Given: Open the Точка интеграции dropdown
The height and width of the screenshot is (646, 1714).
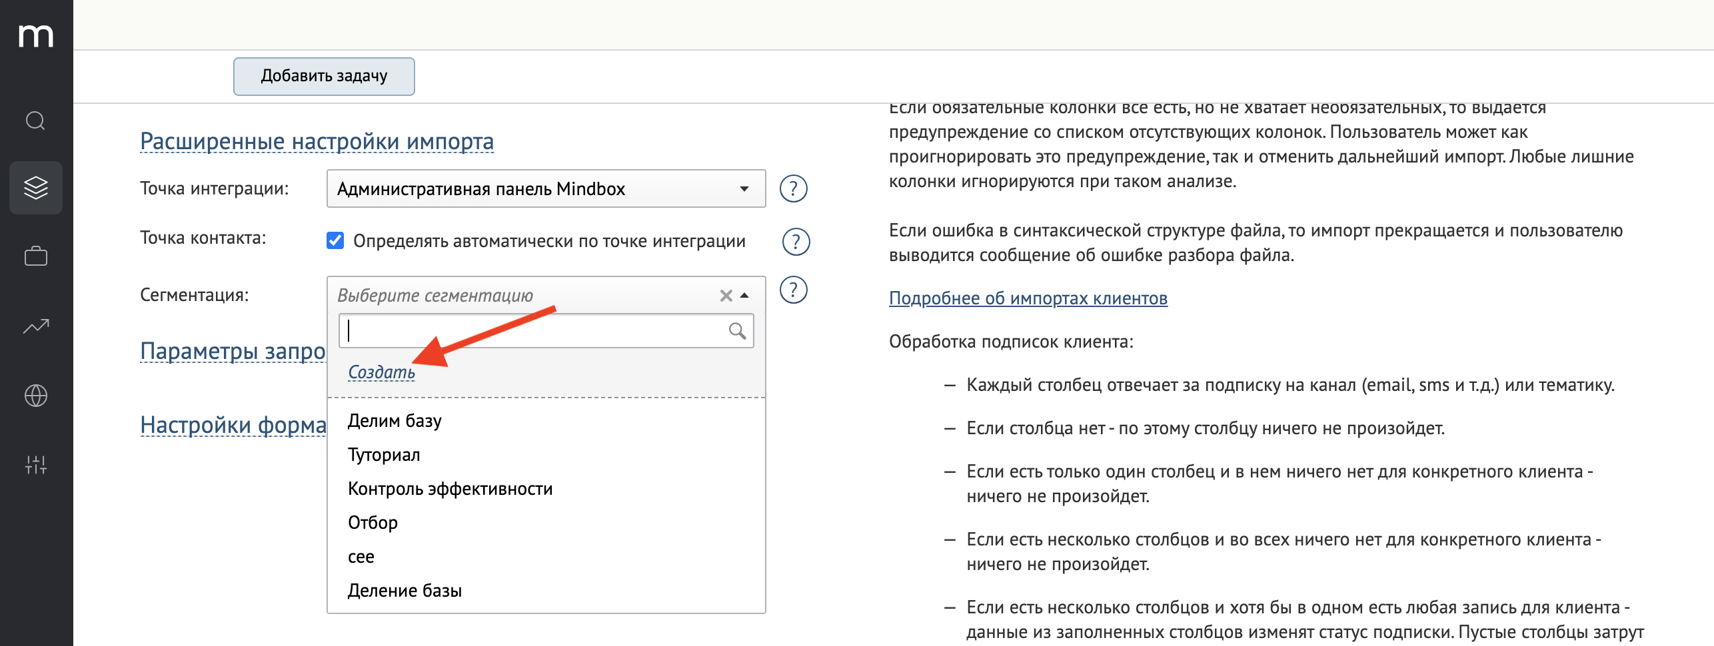Looking at the screenshot, I should point(546,188).
